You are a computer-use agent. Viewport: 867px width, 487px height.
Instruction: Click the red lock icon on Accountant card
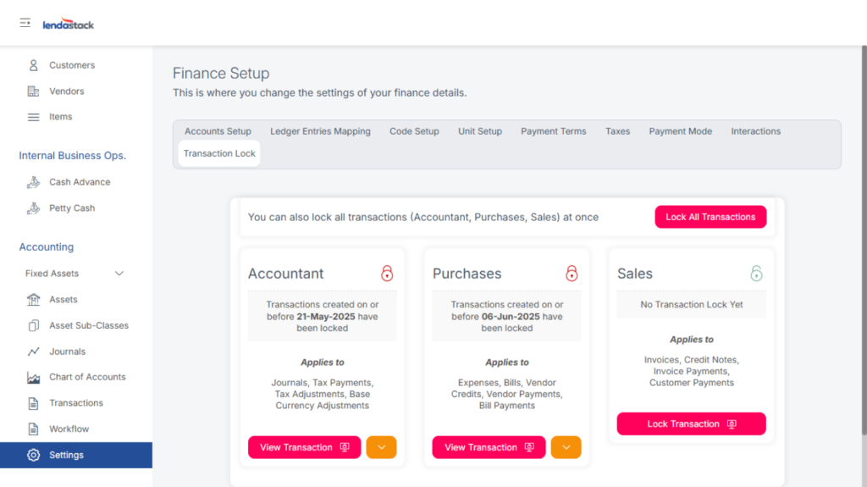click(x=387, y=274)
